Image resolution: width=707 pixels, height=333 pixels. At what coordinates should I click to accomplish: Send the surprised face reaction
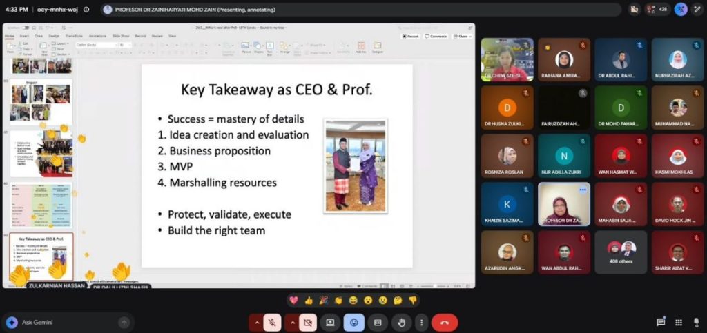(x=368, y=300)
